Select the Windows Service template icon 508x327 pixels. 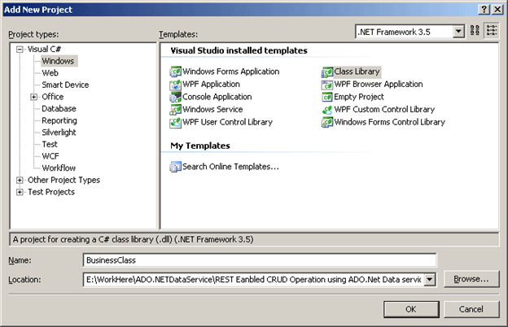point(175,109)
